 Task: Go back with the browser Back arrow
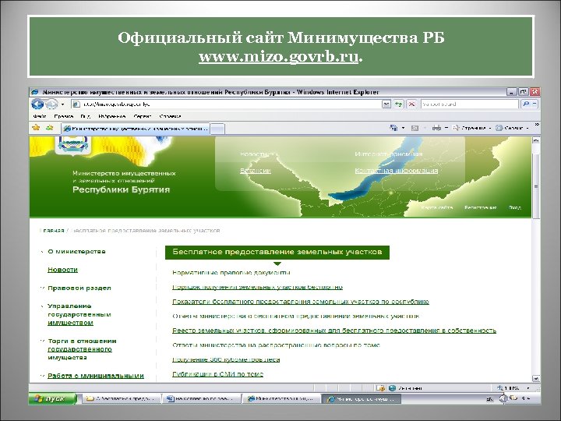(37, 104)
